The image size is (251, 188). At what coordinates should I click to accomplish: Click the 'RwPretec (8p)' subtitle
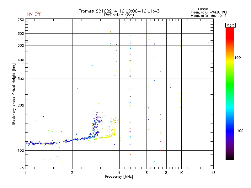coord(119,15)
